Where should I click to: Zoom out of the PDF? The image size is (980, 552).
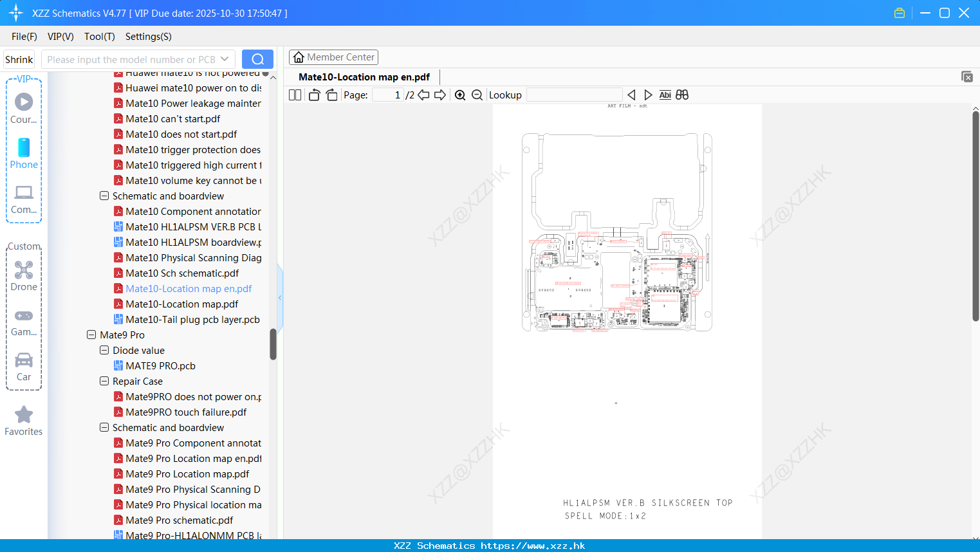tap(477, 95)
